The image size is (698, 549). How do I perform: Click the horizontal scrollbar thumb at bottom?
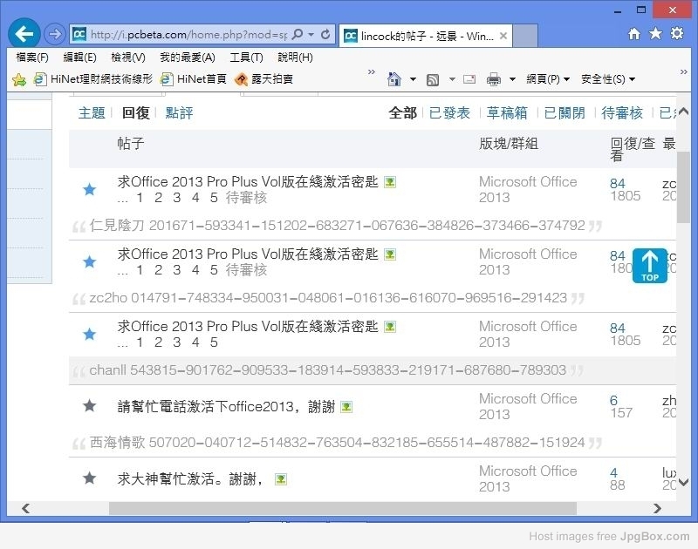click(x=342, y=508)
